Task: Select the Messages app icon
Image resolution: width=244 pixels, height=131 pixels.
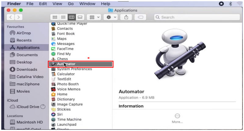Action: tap(53, 44)
